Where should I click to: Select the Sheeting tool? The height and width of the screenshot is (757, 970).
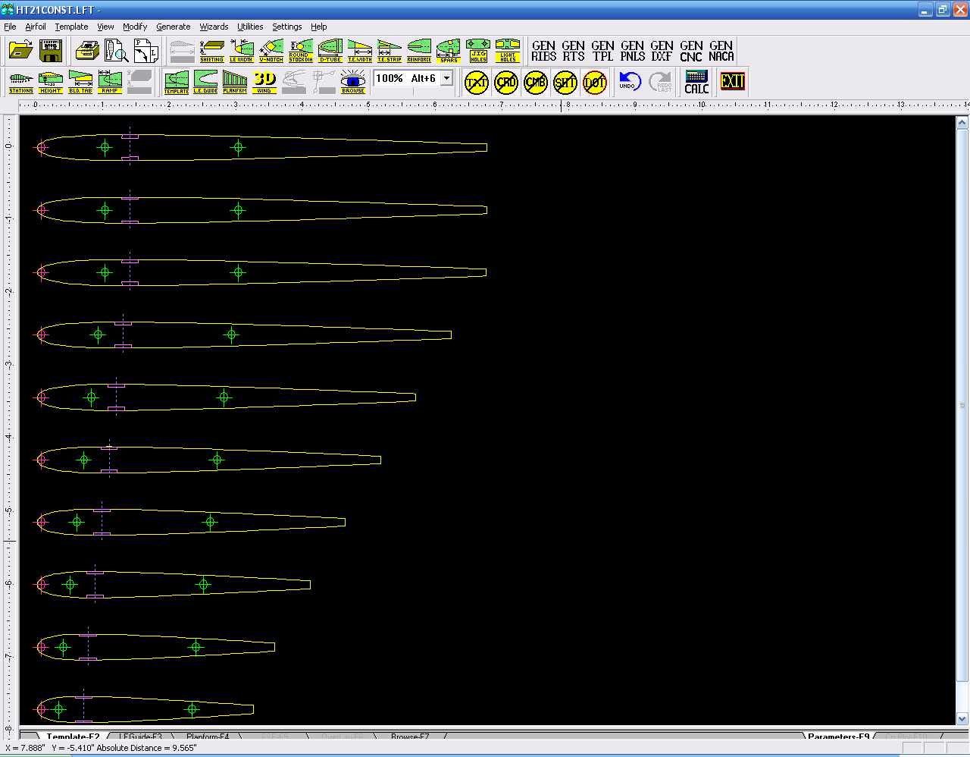coord(211,51)
